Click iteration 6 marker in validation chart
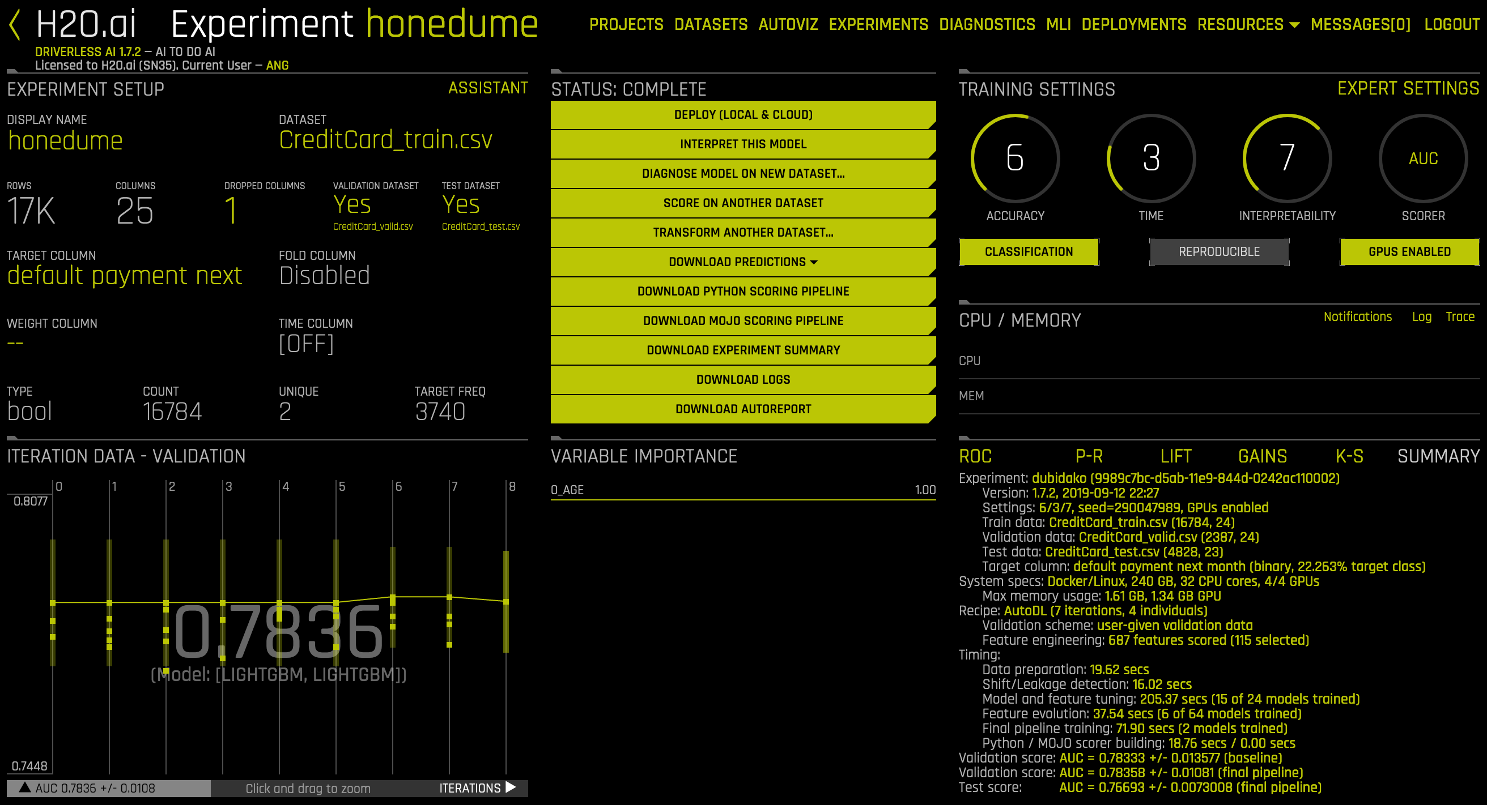This screenshot has height=805, width=1487. pyautogui.click(x=393, y=598)
